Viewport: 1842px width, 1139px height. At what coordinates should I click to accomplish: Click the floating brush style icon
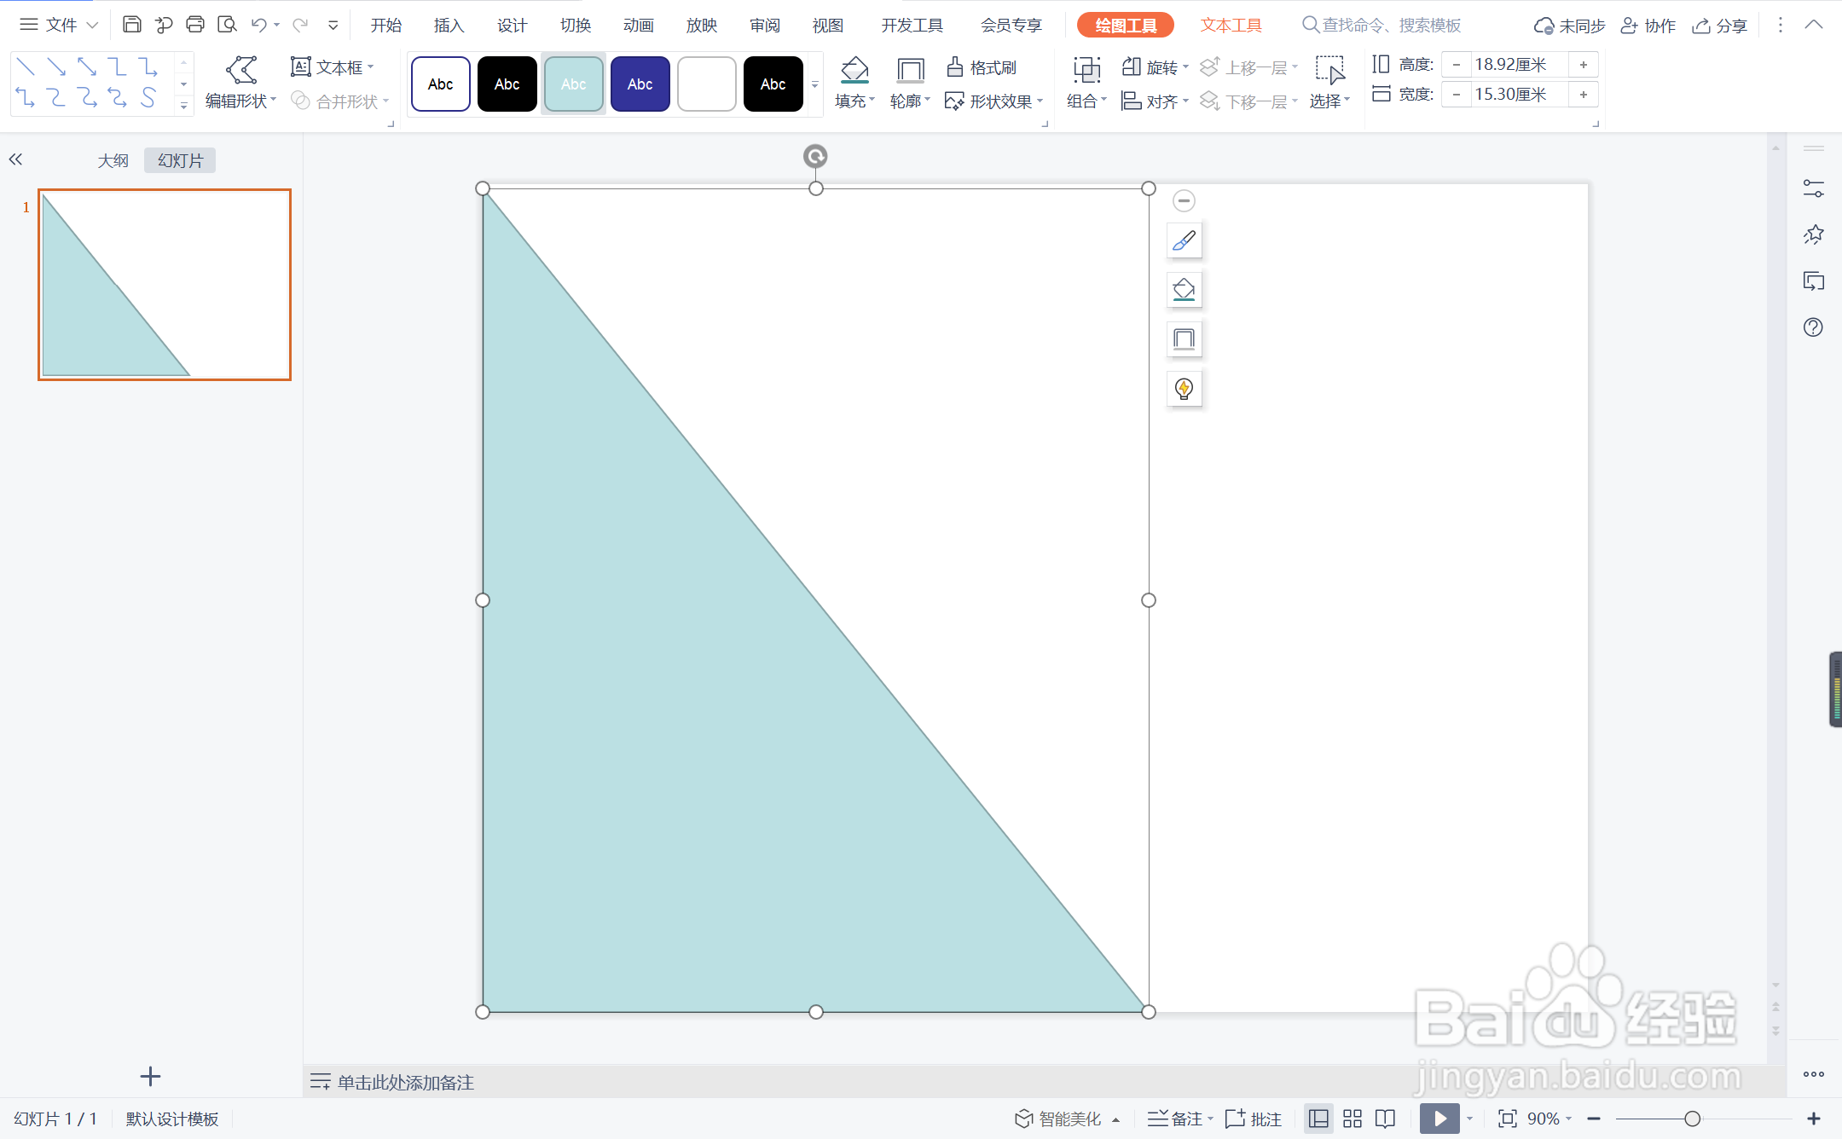click(1184, 241)
